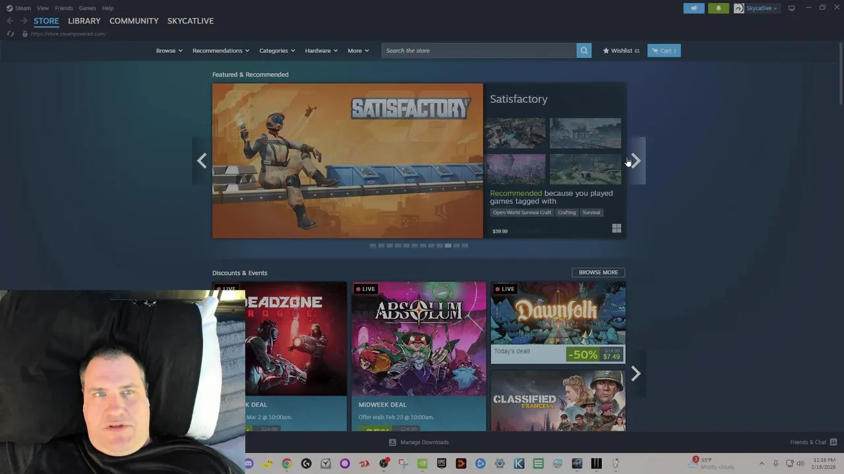
Task: Open the NVIDIA app in the taskbar
Action: [x=422, y=463]
